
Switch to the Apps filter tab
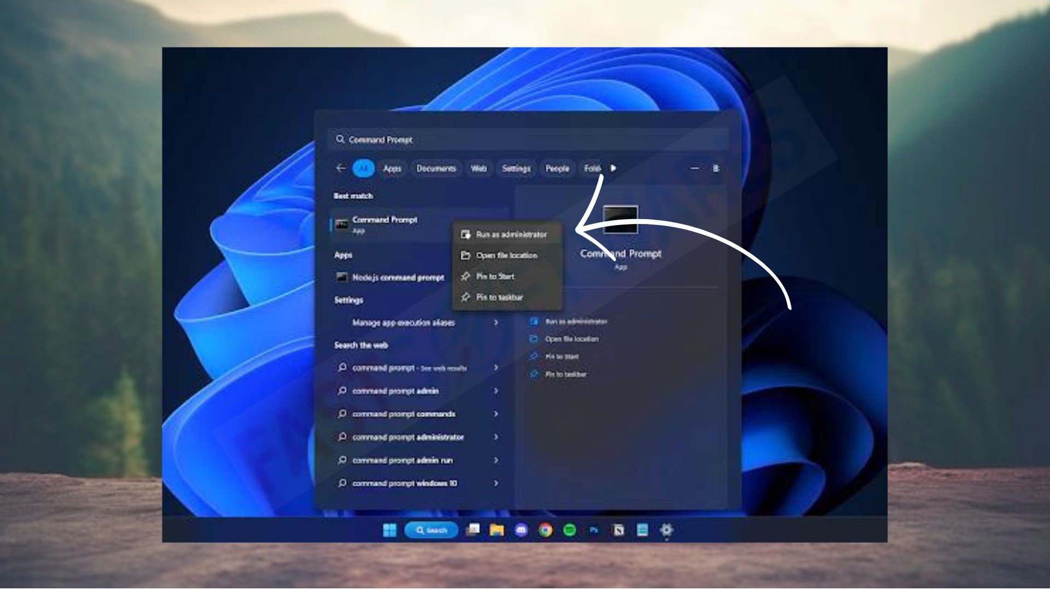(x=392, y=168)
